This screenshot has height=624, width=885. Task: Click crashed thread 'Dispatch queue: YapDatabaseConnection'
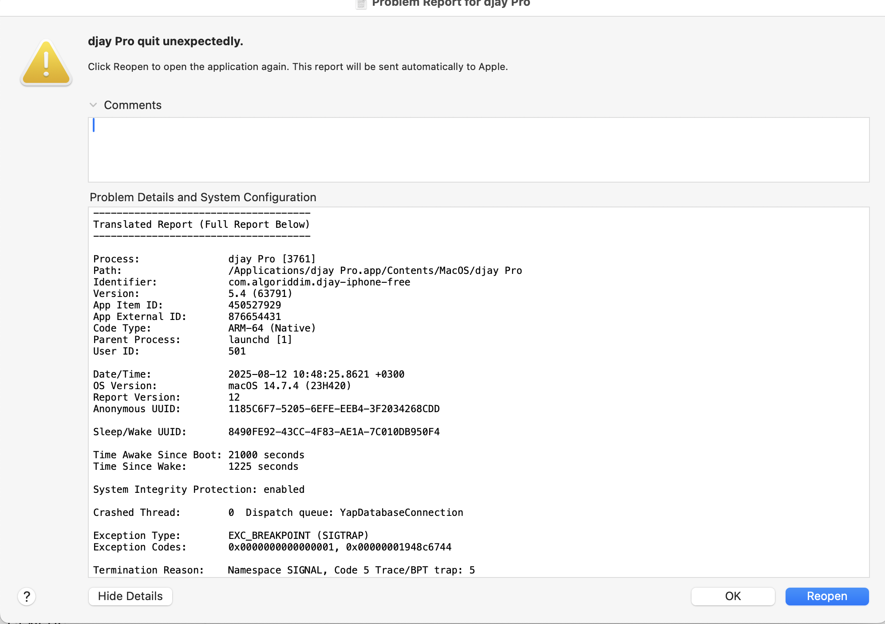[355, 512]
